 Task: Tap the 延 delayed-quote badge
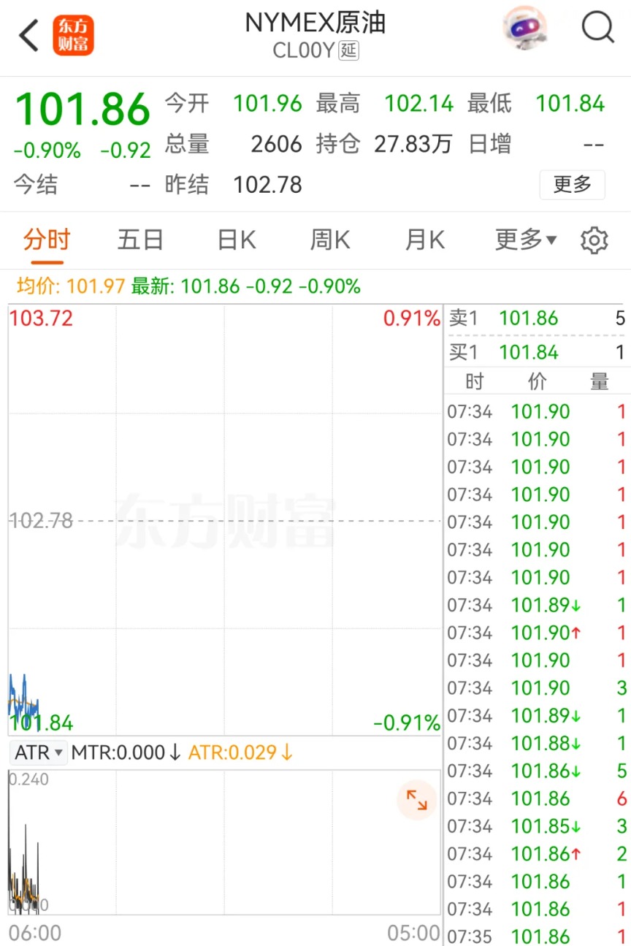[x=349, y=51]
